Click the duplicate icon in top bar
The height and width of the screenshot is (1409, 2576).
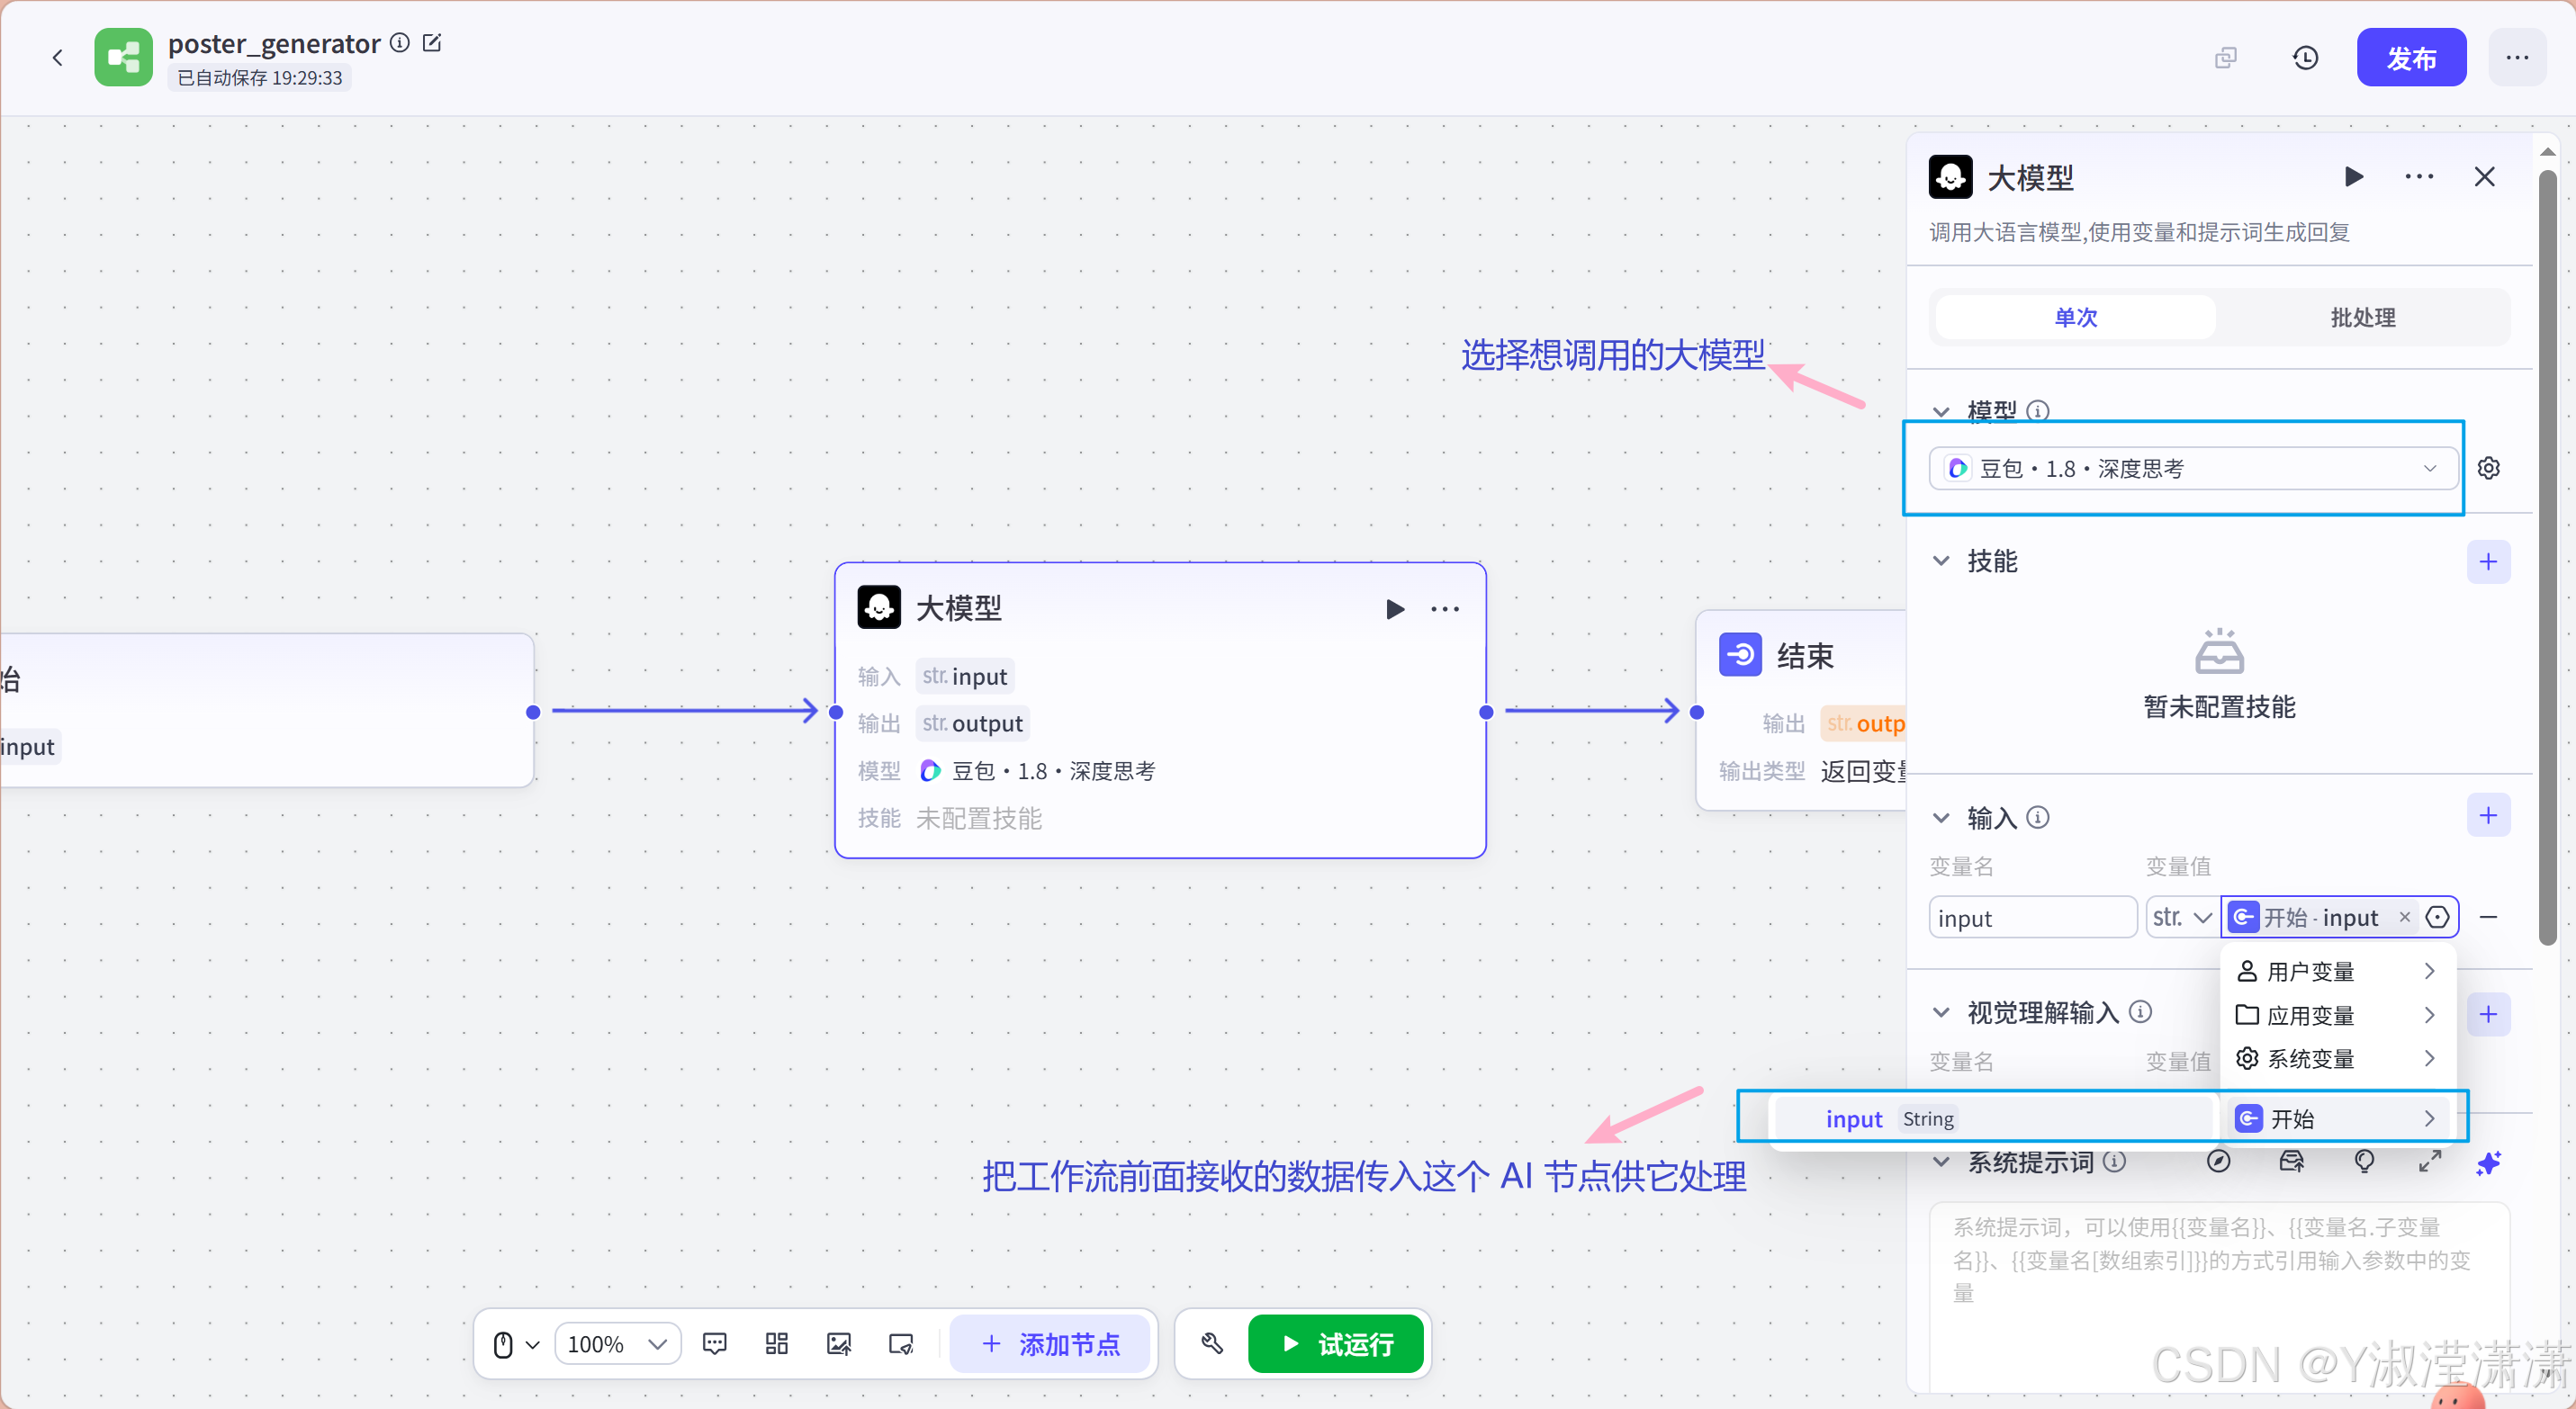(x=2225, y=58)
